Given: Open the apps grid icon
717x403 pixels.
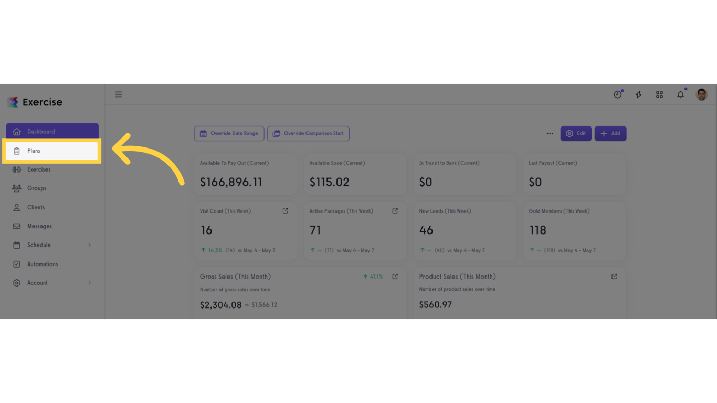Looking at the screenshot, I should coord(660,94).
